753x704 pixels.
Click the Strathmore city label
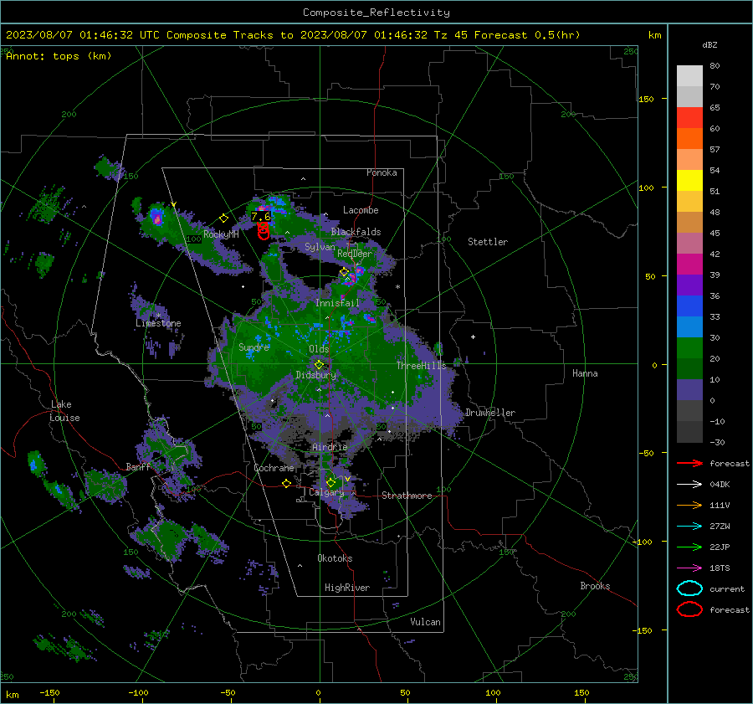407,496
